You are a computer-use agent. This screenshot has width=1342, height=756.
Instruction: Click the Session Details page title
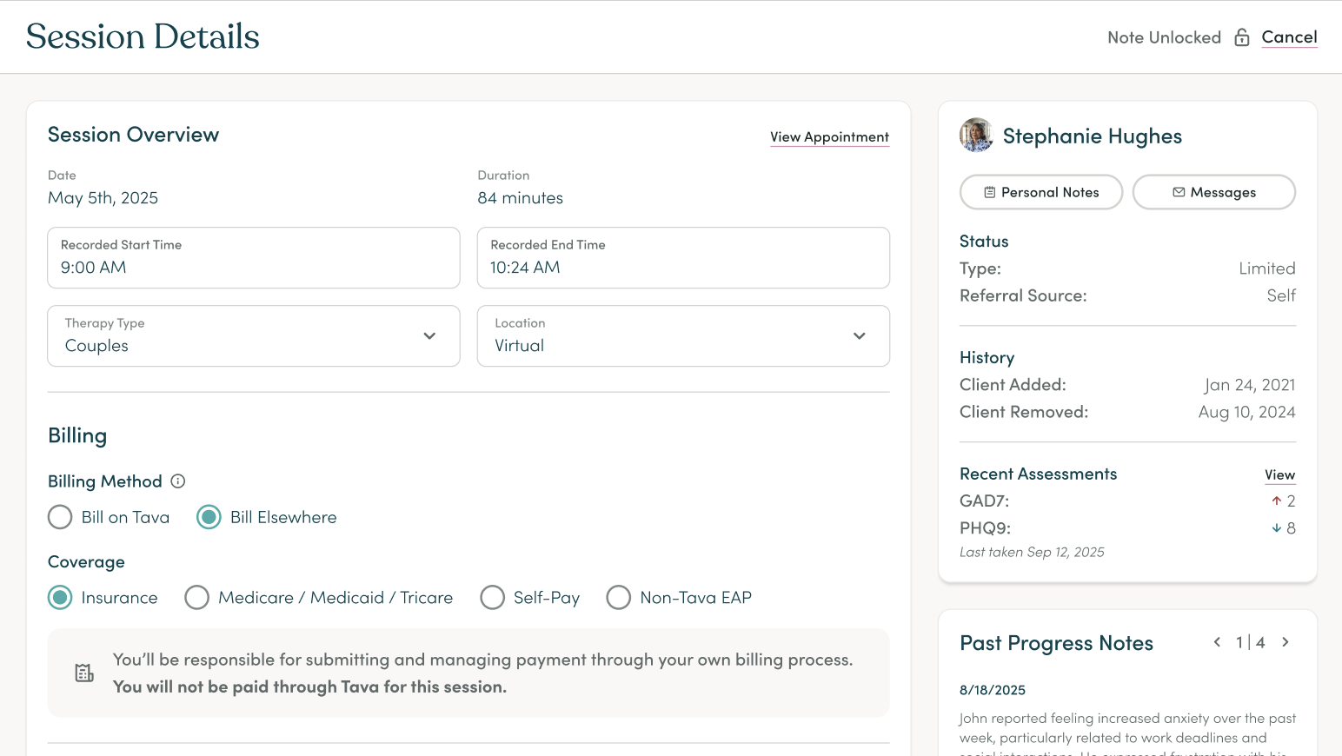point(143,36)
